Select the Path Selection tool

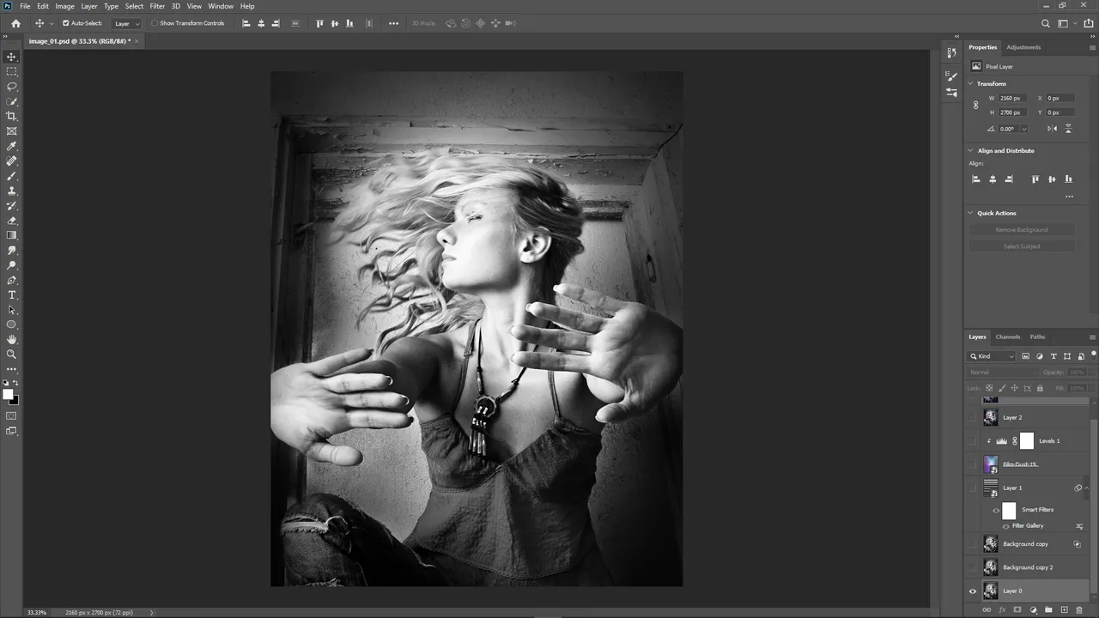click(x=11, y=310)
